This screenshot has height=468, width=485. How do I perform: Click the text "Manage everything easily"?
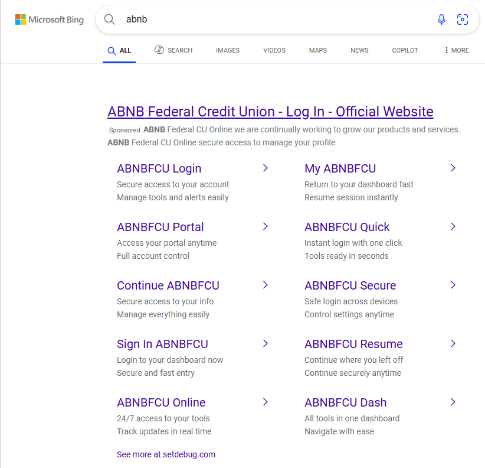point(163,315)
